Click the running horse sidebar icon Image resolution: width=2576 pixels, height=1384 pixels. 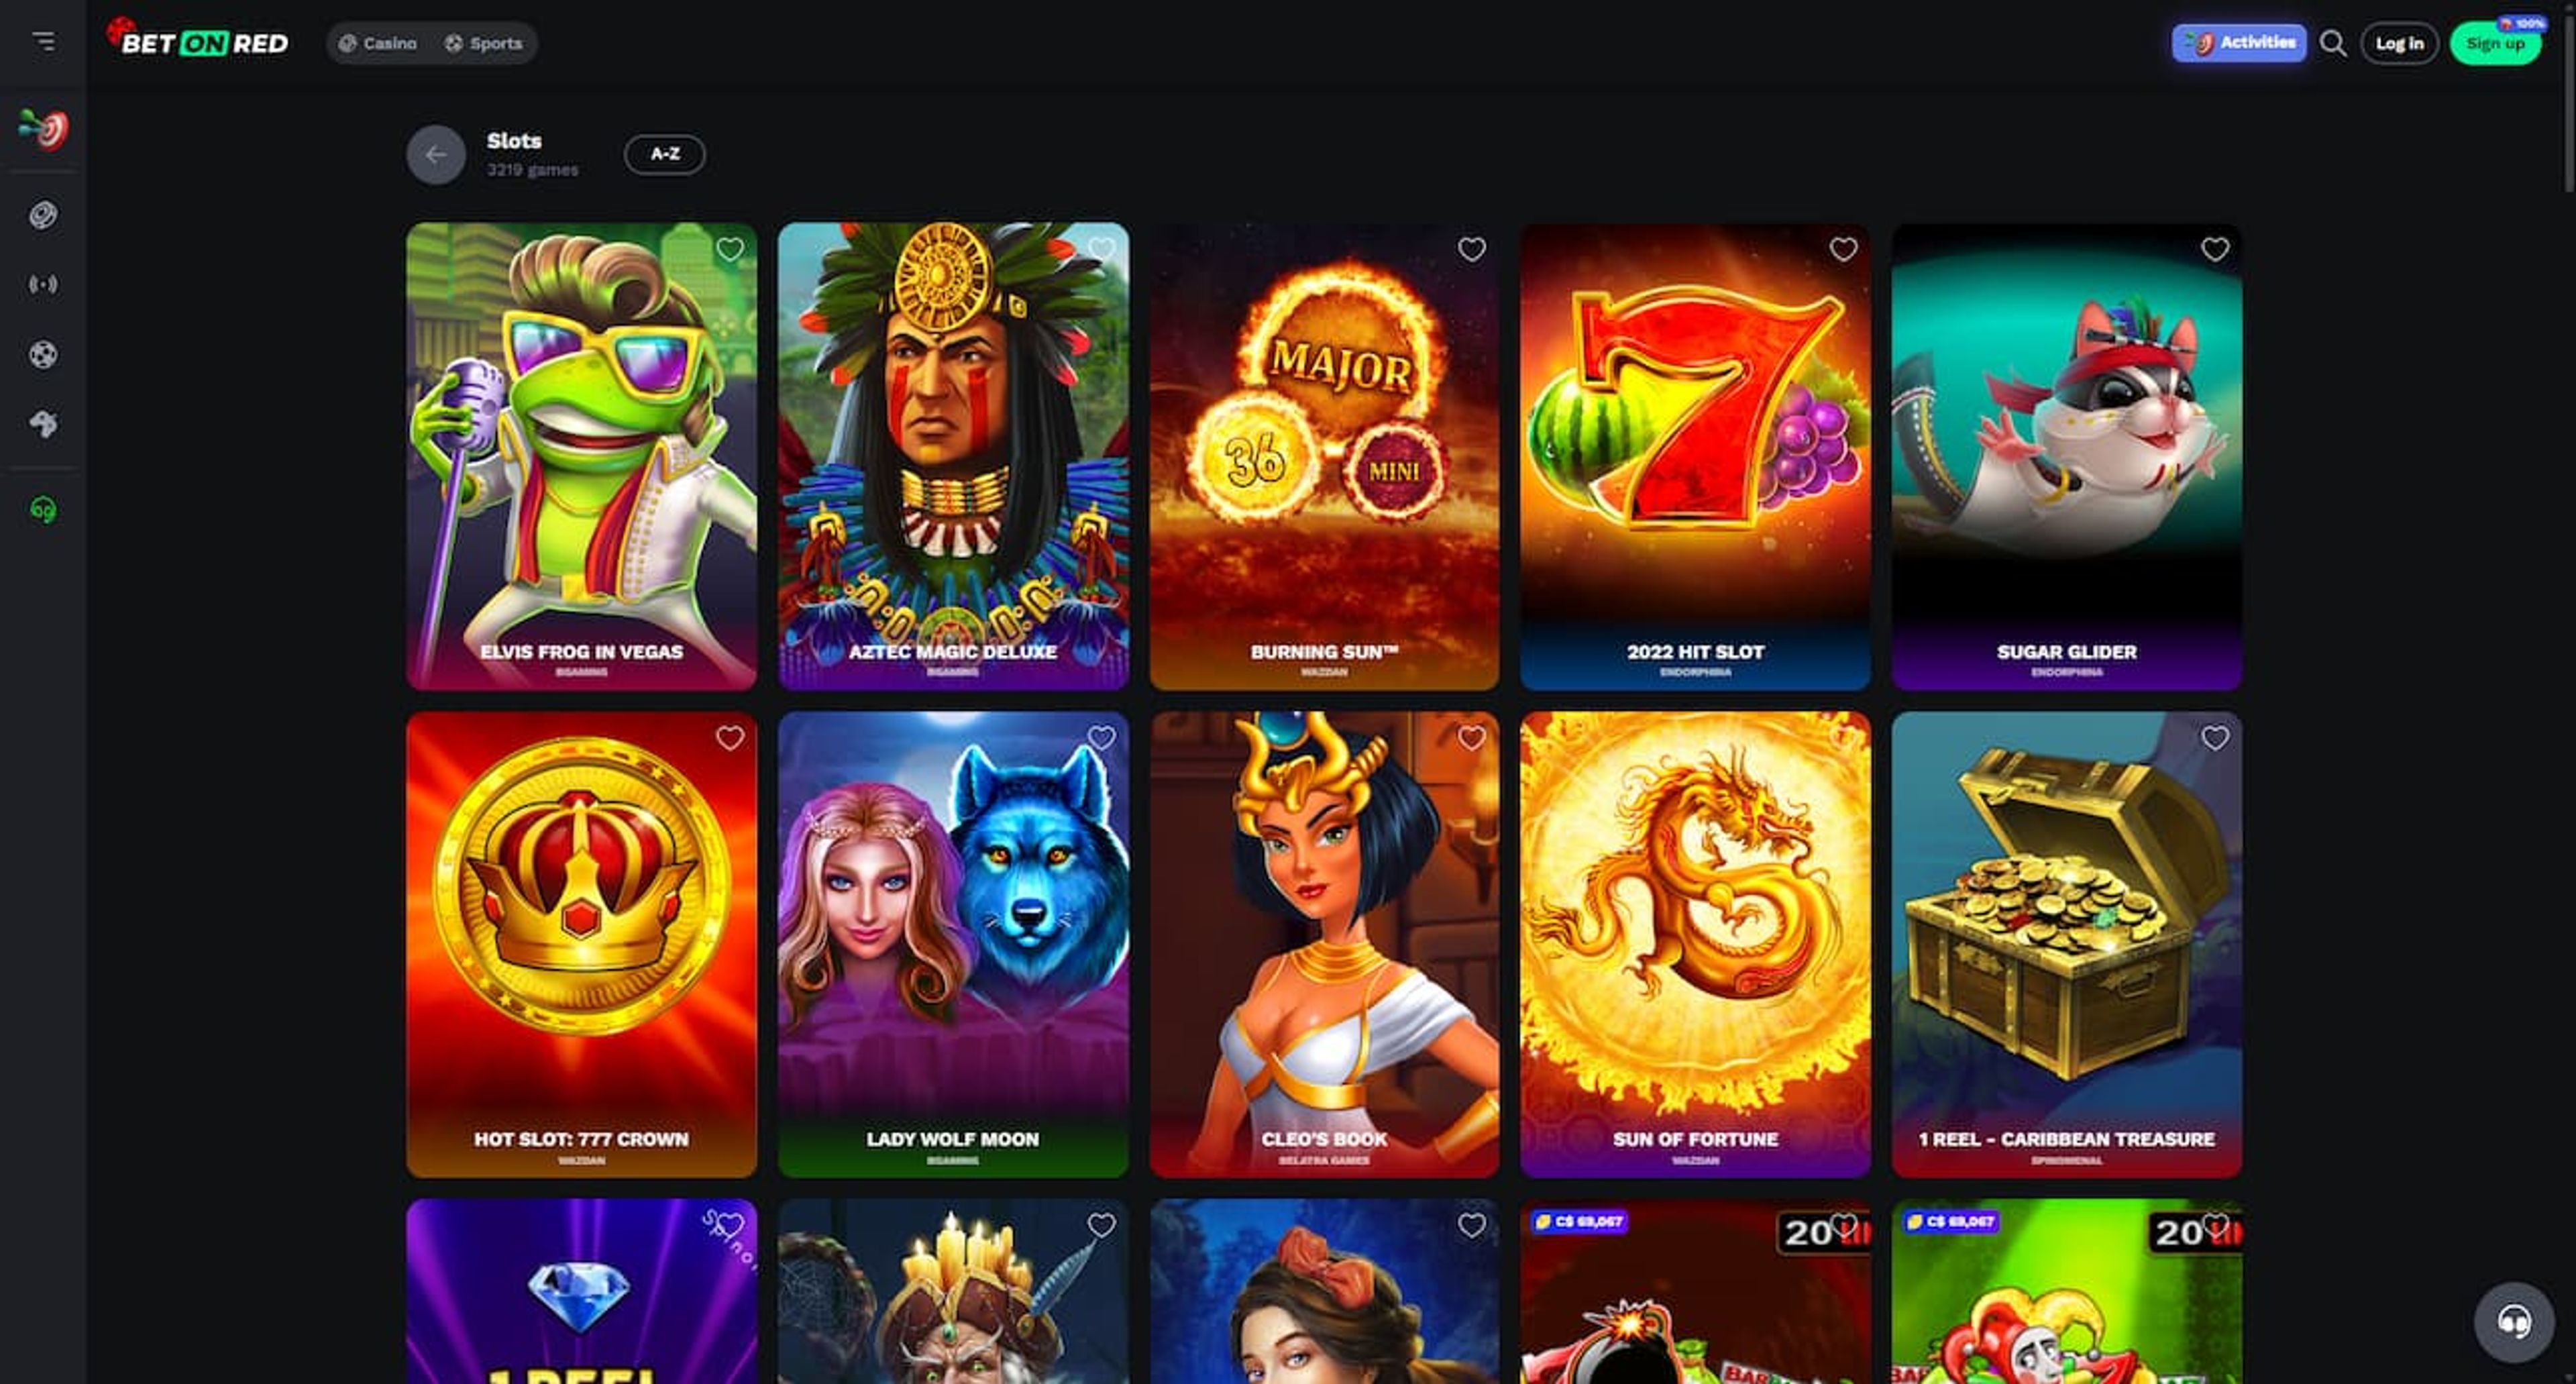43,424
